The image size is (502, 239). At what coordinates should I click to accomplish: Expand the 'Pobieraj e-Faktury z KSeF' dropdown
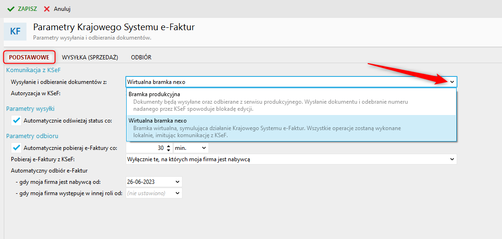point(452,159)
